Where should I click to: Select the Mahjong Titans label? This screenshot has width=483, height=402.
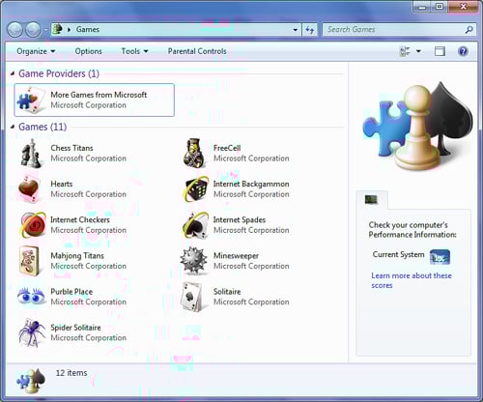point(77,256)
